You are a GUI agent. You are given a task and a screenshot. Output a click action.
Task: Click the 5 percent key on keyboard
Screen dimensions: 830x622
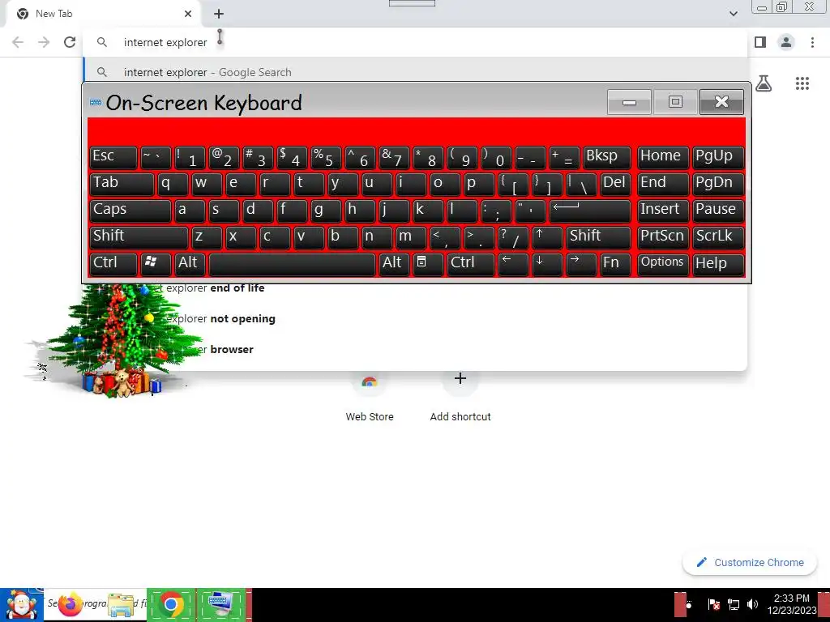click(x=326, y=158)
